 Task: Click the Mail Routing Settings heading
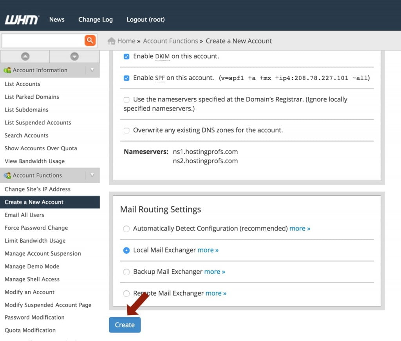(161, 209)
